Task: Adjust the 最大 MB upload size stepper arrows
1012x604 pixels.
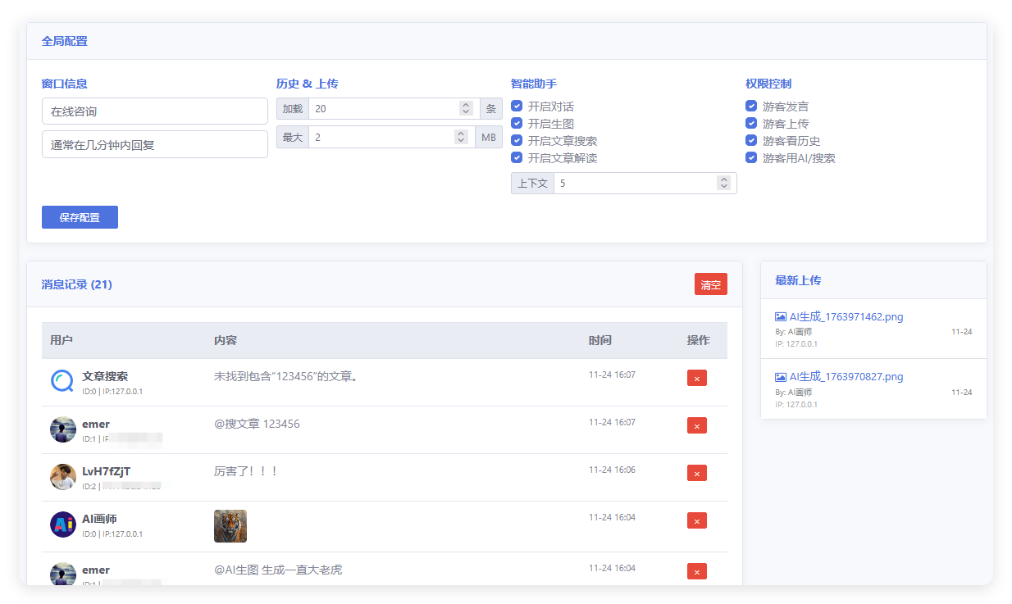Action: (461, 137)
